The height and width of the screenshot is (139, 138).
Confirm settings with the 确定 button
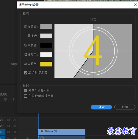[101, 107]
